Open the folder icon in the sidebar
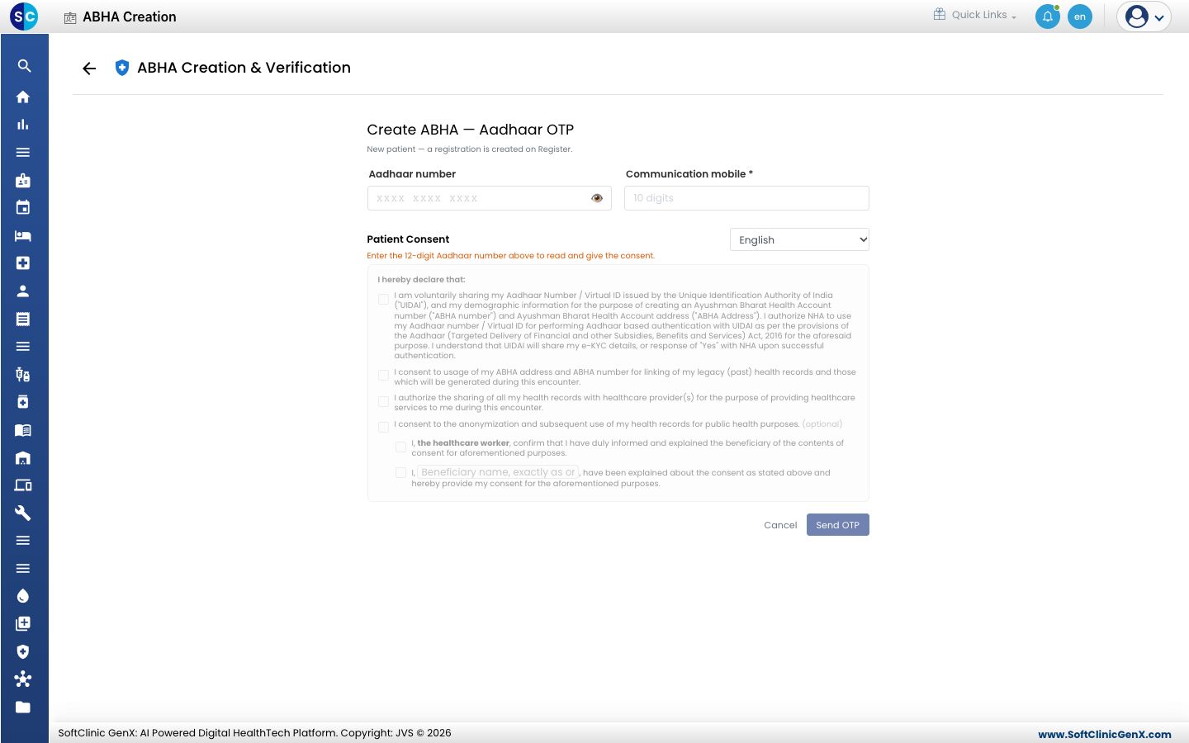This screenshot has height=743, width=1189. (23, 707)
